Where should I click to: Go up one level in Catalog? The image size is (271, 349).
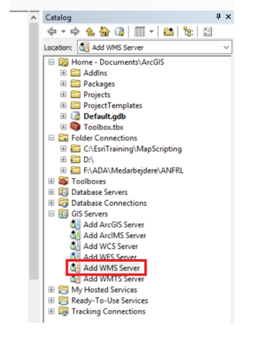pos(90,32)
